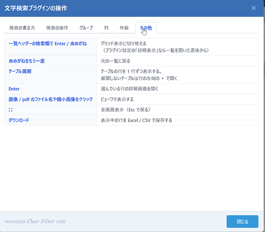Click the dialog title 文字検索プラグインの操作
Image resolution: width=265 pixels, height=232 pixels.
tap(36, 8)
